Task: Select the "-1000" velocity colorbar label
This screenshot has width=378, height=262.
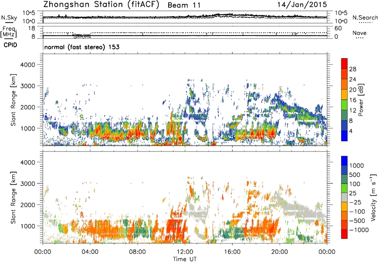Action: pyautogui.click(x=359, y=230)
